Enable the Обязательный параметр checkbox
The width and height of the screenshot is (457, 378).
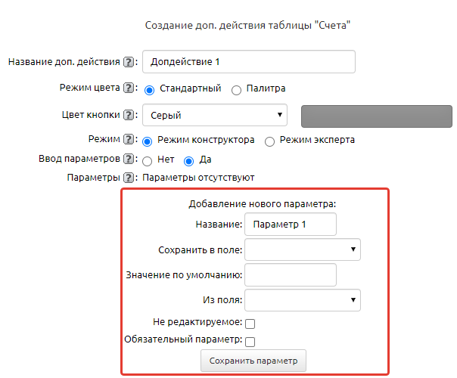250,342
